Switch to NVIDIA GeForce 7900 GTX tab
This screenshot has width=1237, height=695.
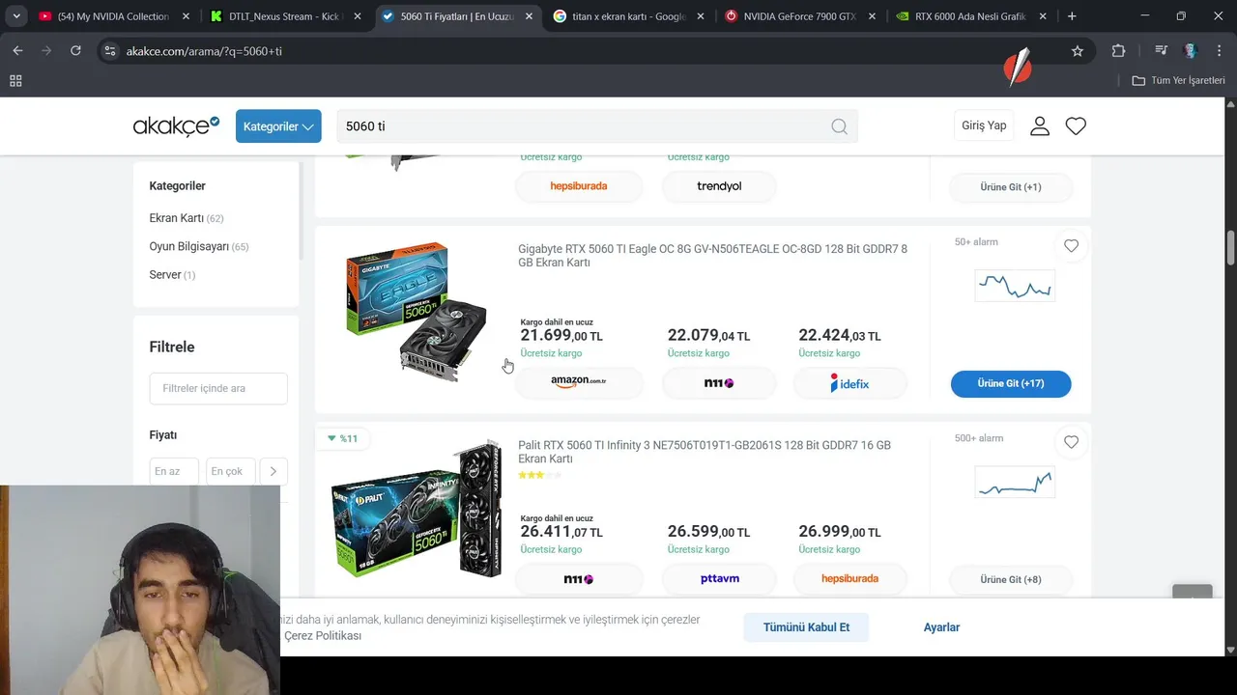tap(800, 16)
